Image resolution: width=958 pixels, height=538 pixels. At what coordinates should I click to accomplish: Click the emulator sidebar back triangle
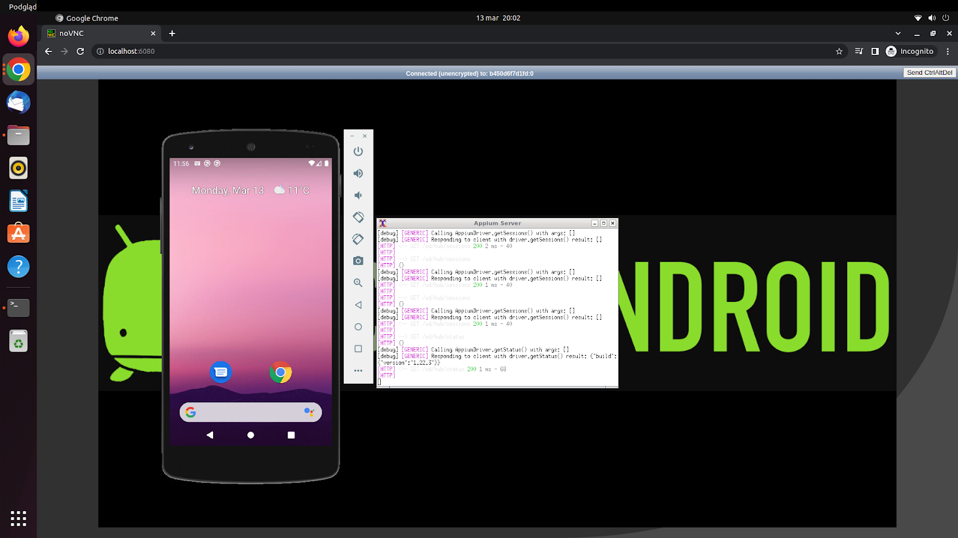pyautogui.click(x=358, y=305)
